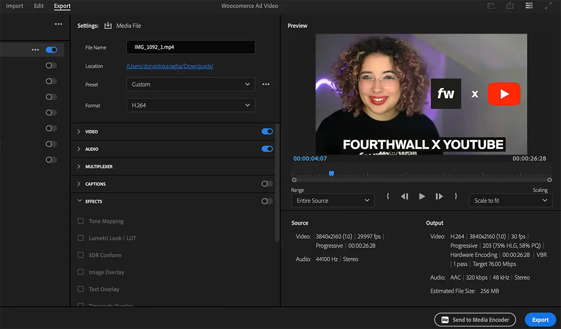Step back one frame in preview
Screen dimensions: 561x329
click(405, 197)
